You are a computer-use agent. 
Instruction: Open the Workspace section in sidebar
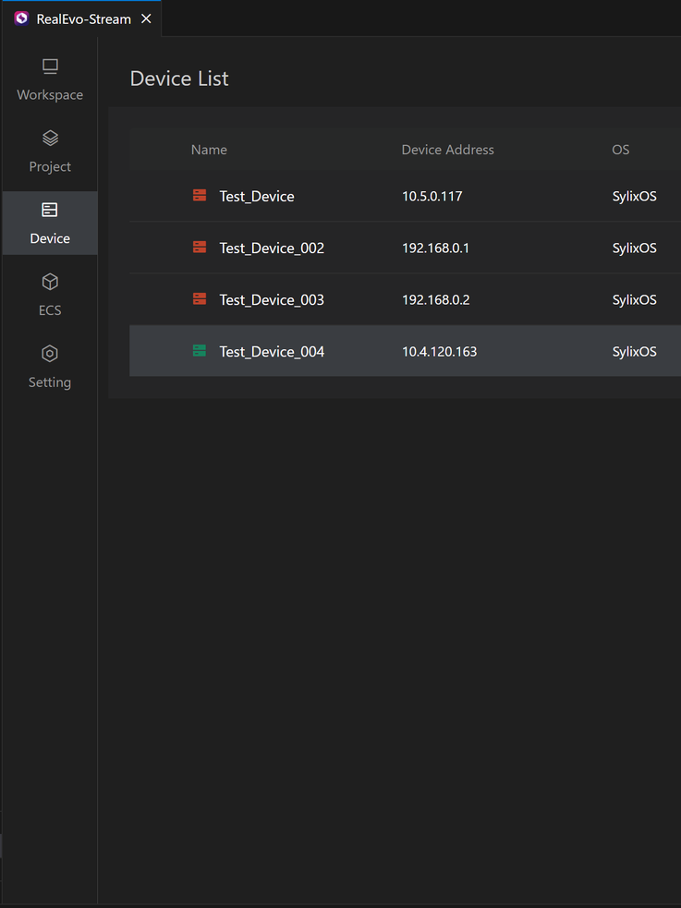pos(50,79)
